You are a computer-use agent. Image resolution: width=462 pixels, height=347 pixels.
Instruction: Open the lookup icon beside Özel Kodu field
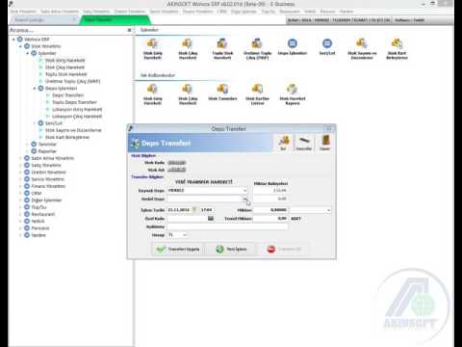(x=211, y=219)
